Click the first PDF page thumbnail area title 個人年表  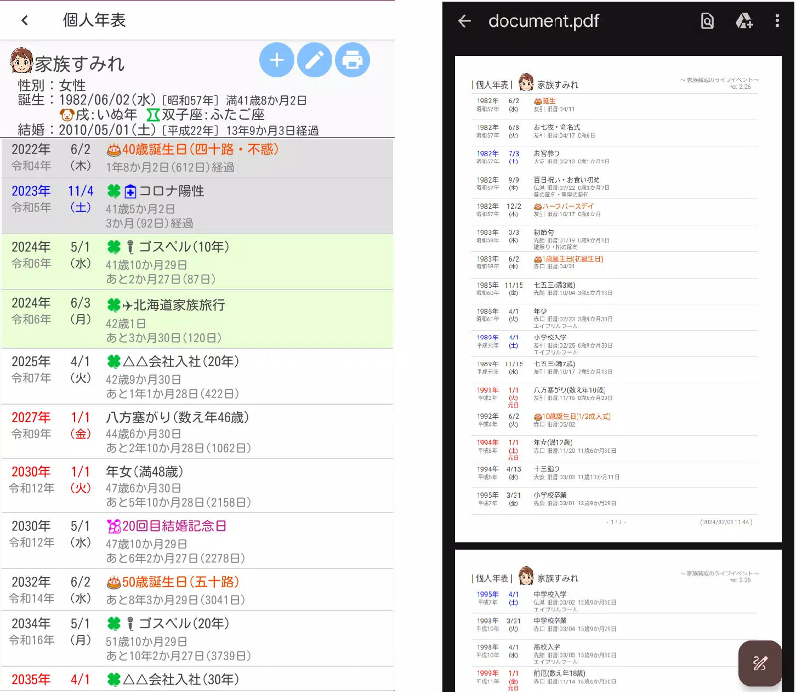pyautogui.click(x=492, y=85)
